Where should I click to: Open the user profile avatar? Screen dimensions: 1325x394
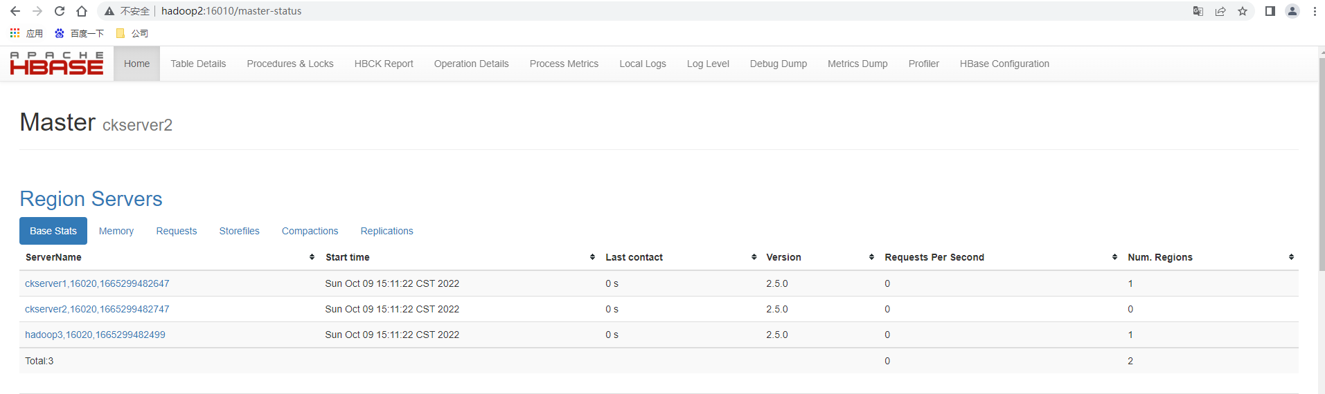click(x=1292, y=11)
